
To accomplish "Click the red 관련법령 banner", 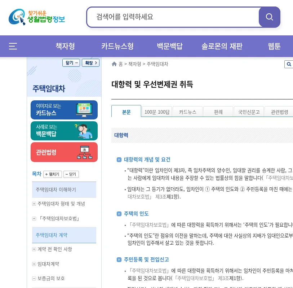I will coord(64,152).
